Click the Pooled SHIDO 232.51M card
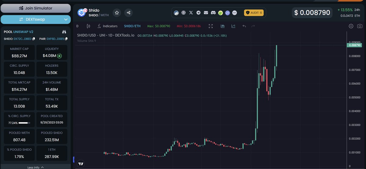366x169 pixels. click(52, 136)
